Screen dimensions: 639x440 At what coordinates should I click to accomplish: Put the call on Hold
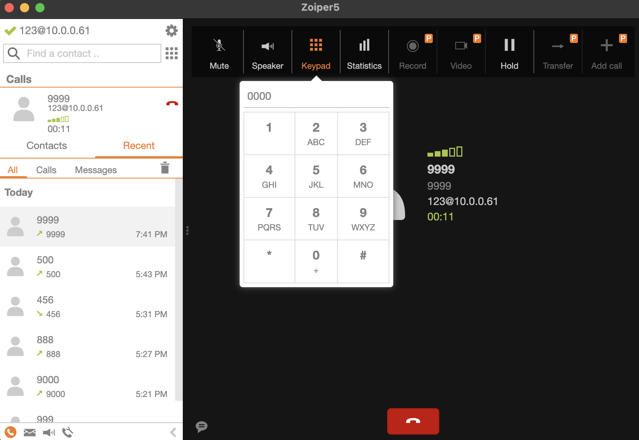(x=509, y=52)
